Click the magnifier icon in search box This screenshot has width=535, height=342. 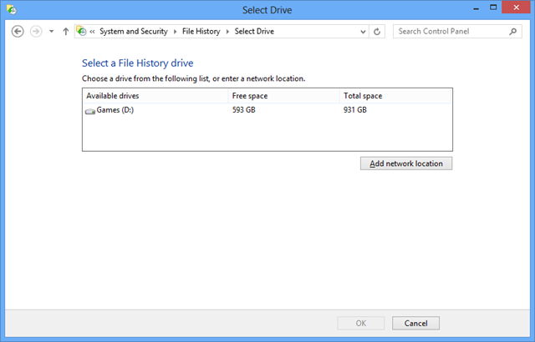click(x=512, y=32)
